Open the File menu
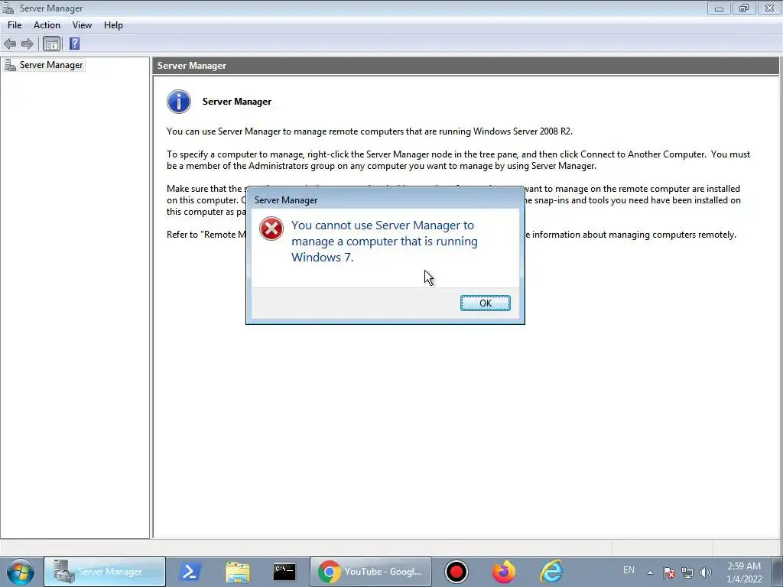783x587 pixels. point(15,25)
